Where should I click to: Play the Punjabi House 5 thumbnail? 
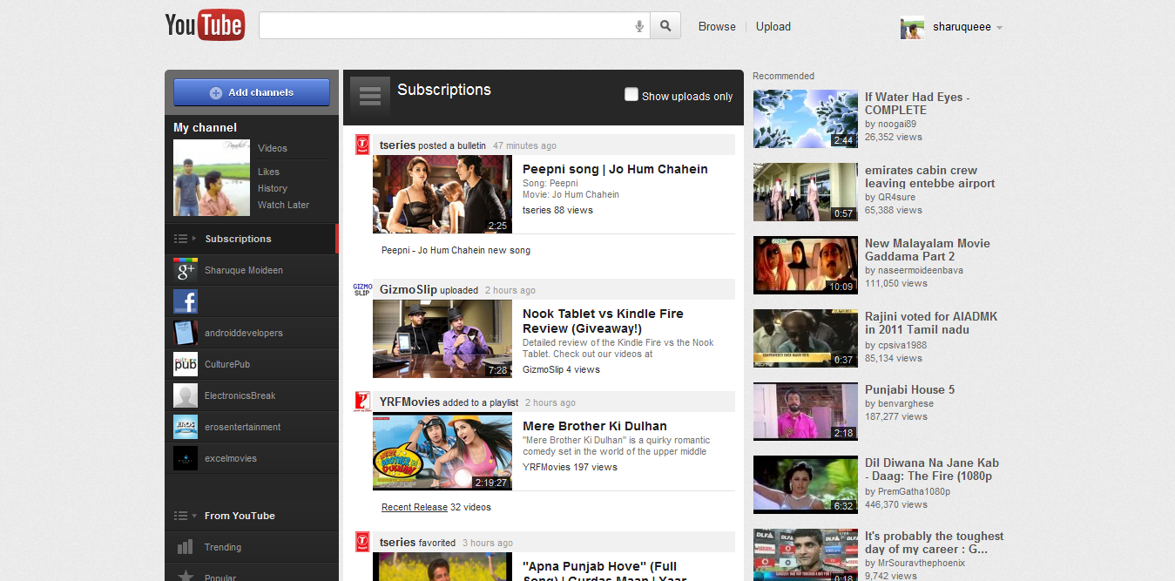point(806,411)
